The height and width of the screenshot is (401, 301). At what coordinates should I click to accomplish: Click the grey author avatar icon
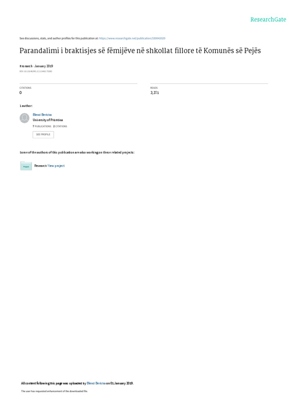pyautogui.click(x=25, y=118)
